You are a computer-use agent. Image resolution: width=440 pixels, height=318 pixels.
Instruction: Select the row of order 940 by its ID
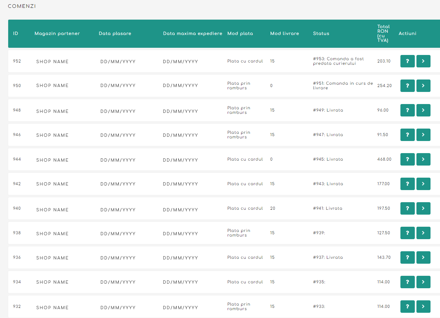tap(17, 208)
